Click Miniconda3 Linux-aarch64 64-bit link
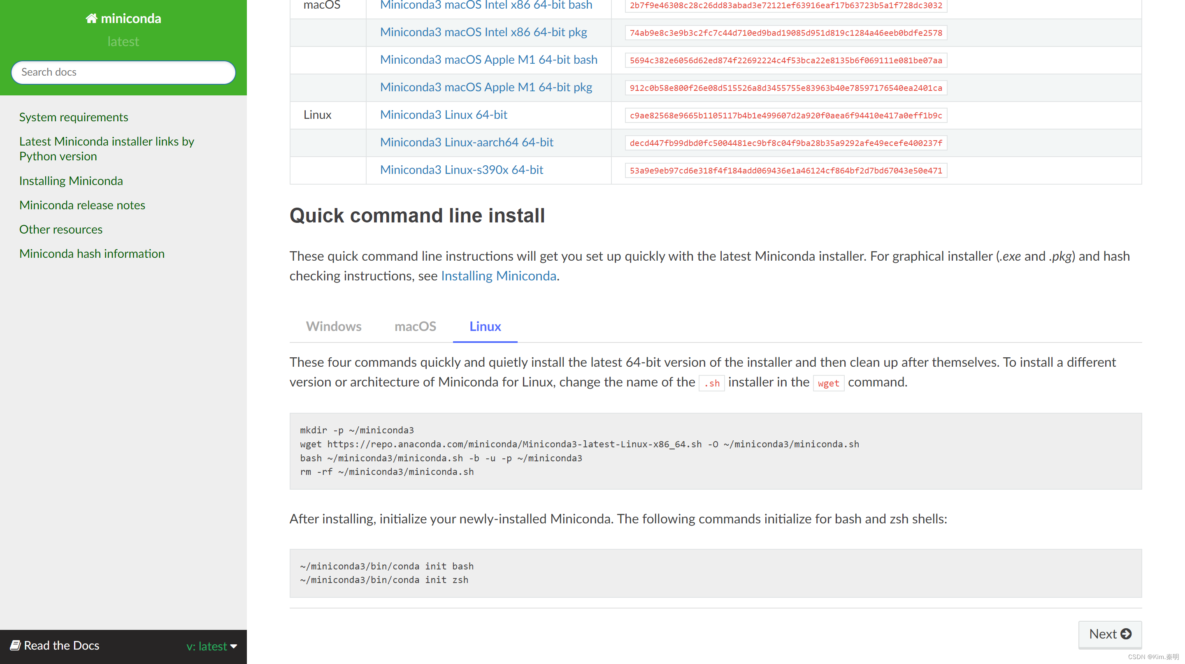The image size is (1185, 664). (x=466, y=142)
